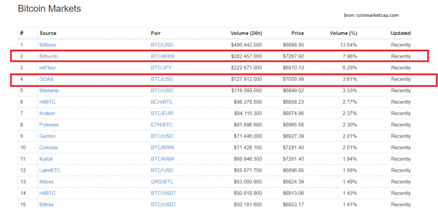
Task: Sort by the Pair column header
Action: coord(155,33)
